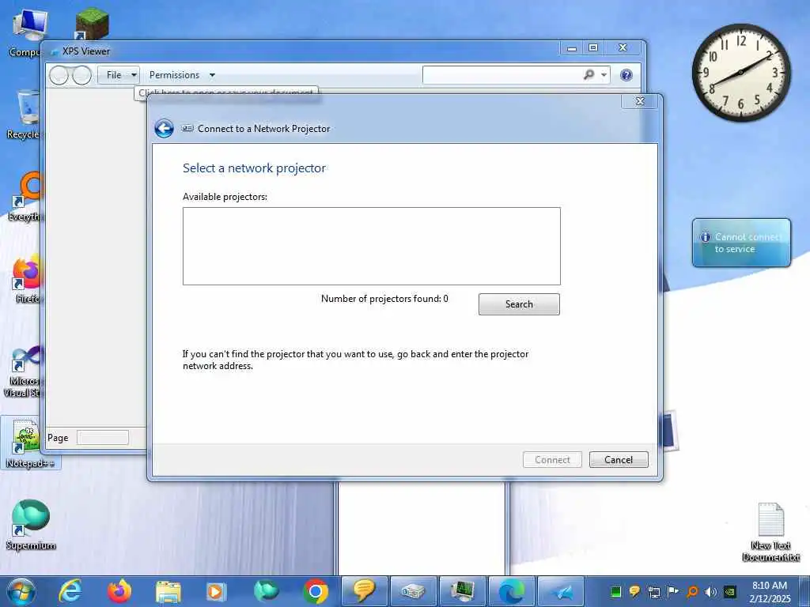Image resolution: width=810 pixels, height=607 pixels.
Task: Select the New Text Document.txt desktop file
Action: [770, 532]
